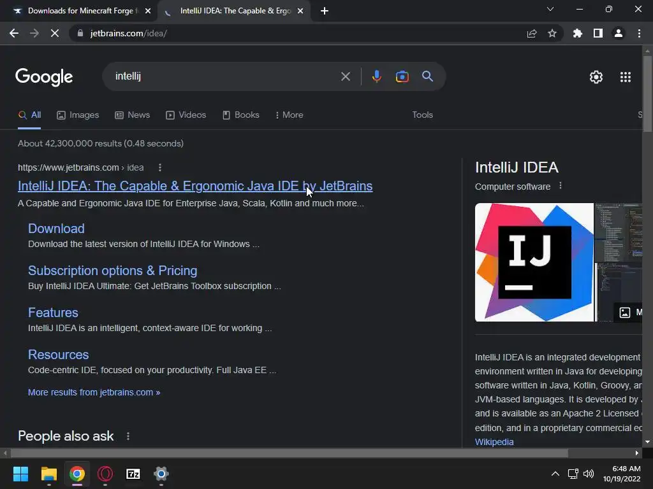
Task: Open the network icon in tray
Action: click(573, 474)
